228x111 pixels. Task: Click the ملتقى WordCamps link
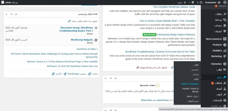pyautogui.click(x=75, y=74)
